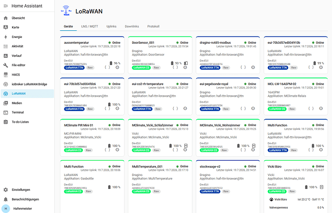Open JSON braces icon on dragino-rs485-modbus card
Image resolution: width=332 pixels, height=213 pixels.
click(x=243, y=67)
